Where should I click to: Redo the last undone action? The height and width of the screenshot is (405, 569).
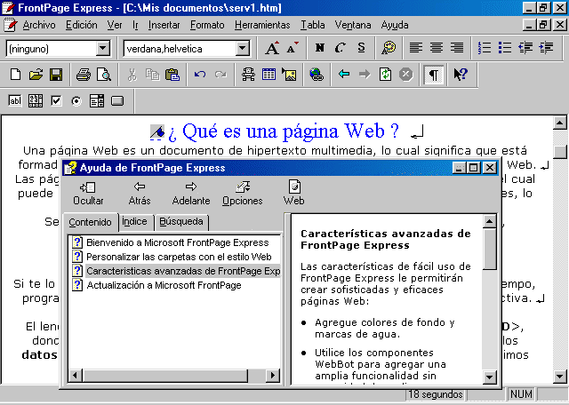(x=220, y=75)
